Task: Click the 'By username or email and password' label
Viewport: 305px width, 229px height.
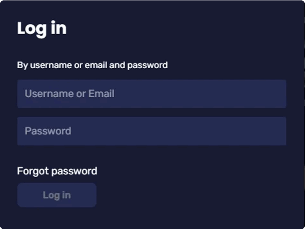Action: tap(92, 65)
